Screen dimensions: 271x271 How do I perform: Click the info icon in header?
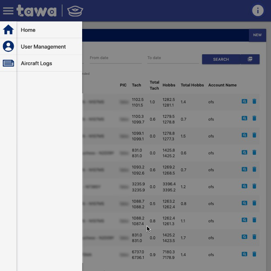point(258,10)
